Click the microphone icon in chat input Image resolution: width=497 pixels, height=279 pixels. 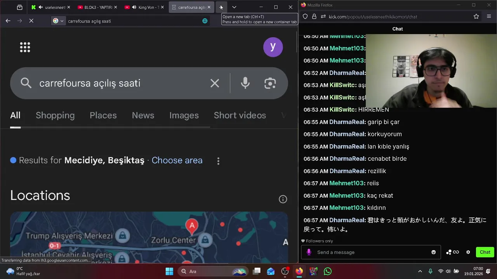pyautogui.click(x=309, y=252)
